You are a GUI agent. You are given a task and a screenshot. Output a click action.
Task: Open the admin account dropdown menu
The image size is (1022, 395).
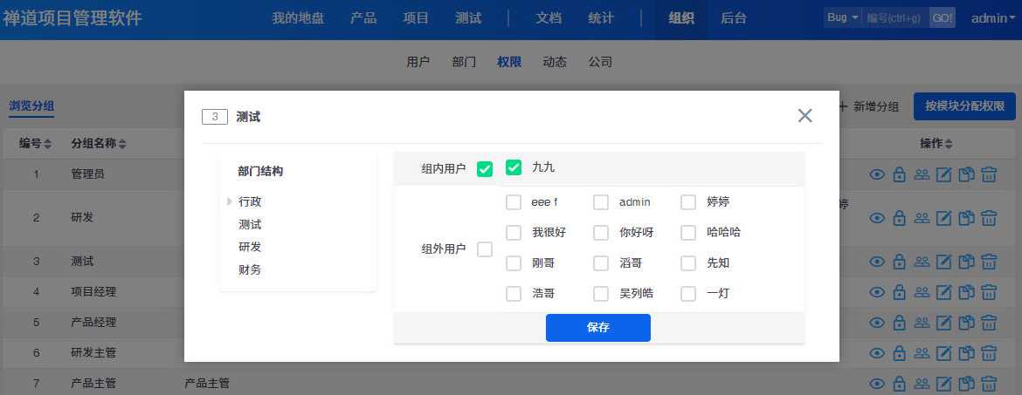[994, 17]
